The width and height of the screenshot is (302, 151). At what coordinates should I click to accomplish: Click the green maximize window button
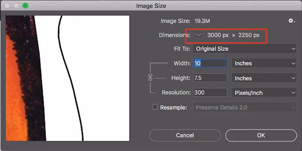coord(25,6)
